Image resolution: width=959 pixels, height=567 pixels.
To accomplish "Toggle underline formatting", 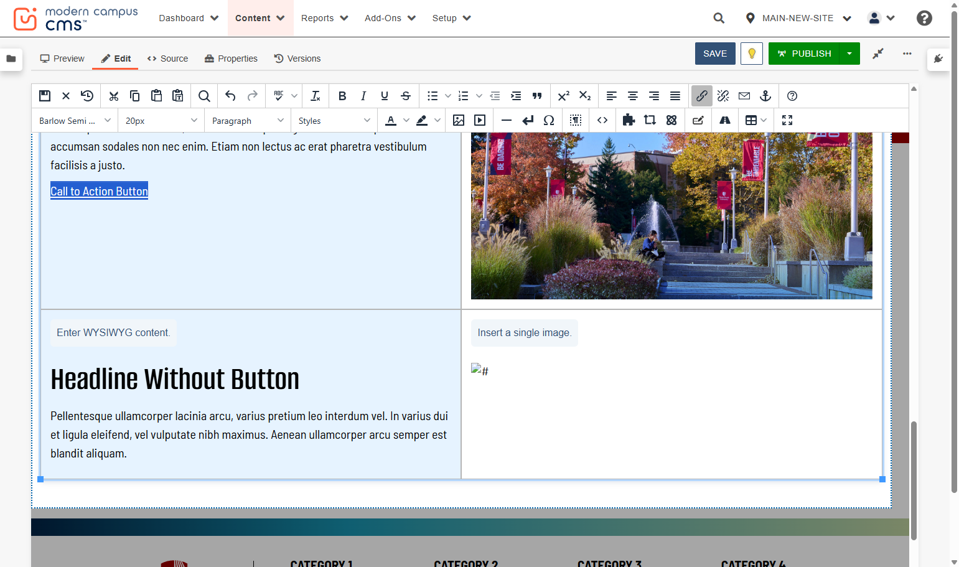I will pyautogui.click(x=385, y=96).
